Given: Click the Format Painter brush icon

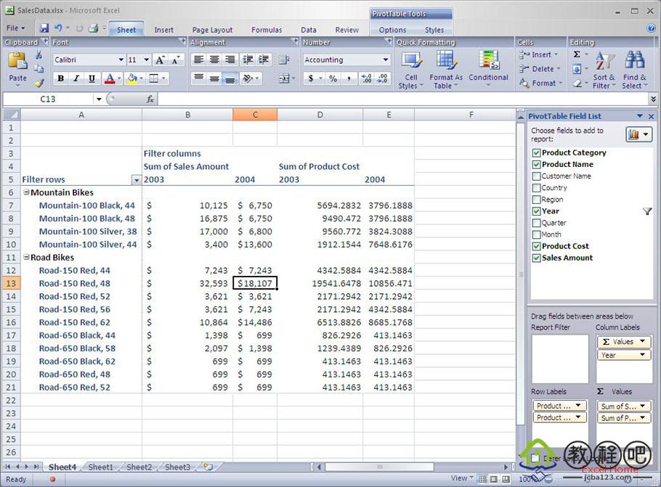Looking at the screenshot, I should 39,83.
